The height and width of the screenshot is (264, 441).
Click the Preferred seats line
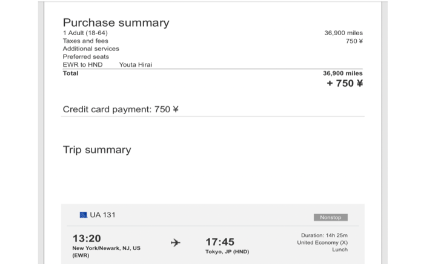click(86, 56)
